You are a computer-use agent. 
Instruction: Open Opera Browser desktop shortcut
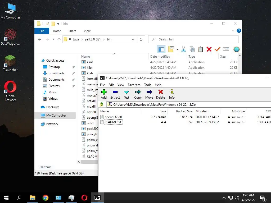tap(10, 91)
